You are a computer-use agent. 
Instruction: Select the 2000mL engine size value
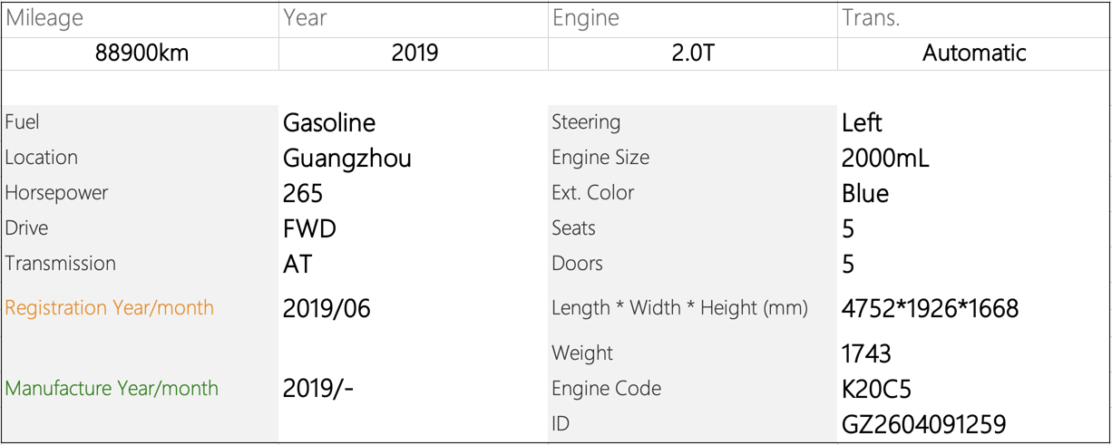point(885,159)
